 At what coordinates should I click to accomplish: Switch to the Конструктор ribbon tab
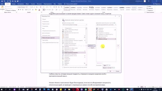point(21,4)
